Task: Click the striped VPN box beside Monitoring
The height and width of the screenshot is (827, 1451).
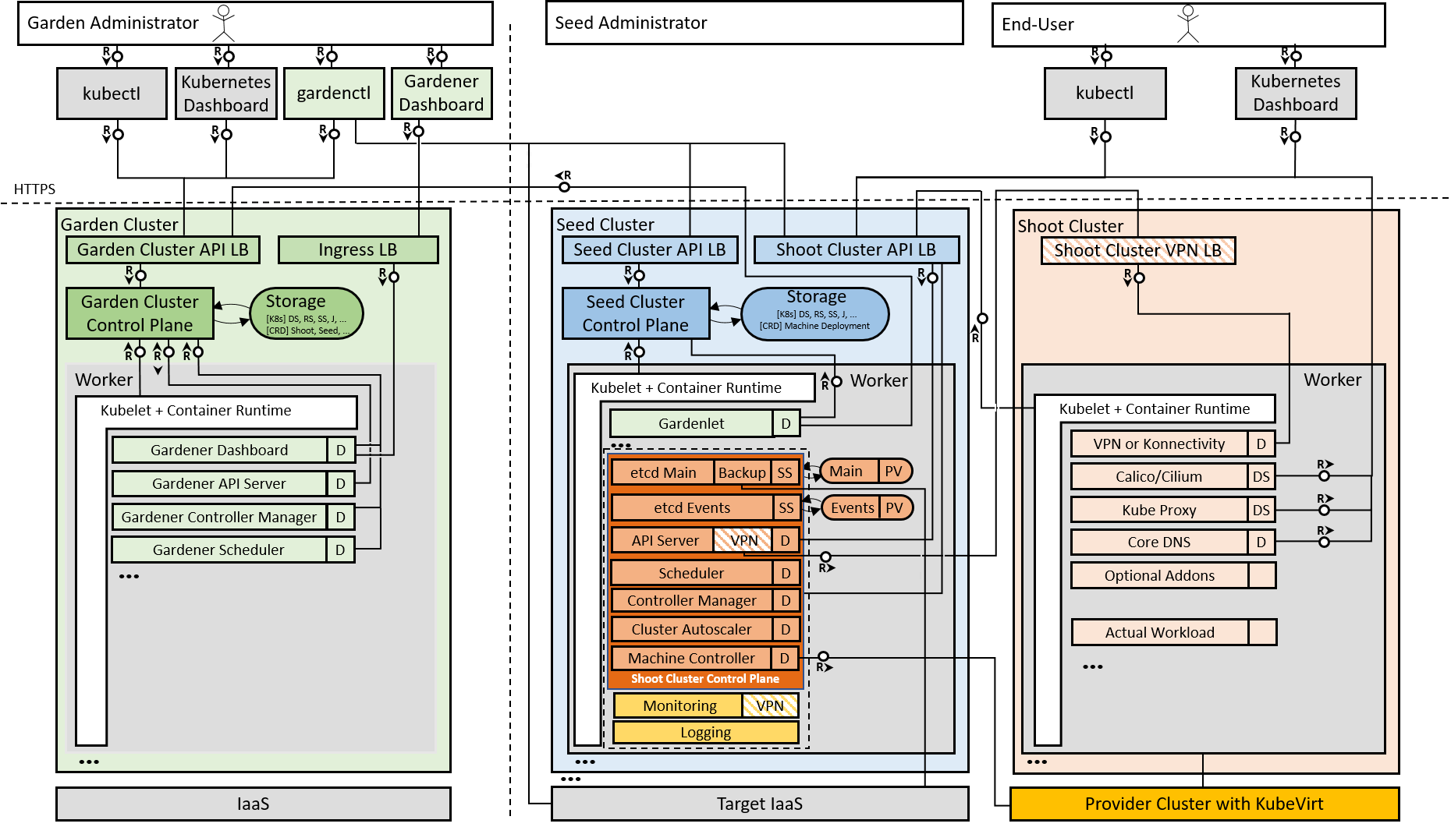Action: (769, 705)
